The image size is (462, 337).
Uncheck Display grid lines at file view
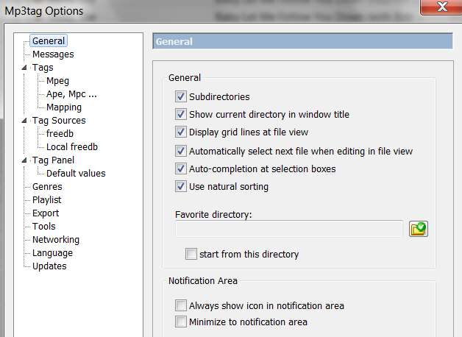click(181, 132)
